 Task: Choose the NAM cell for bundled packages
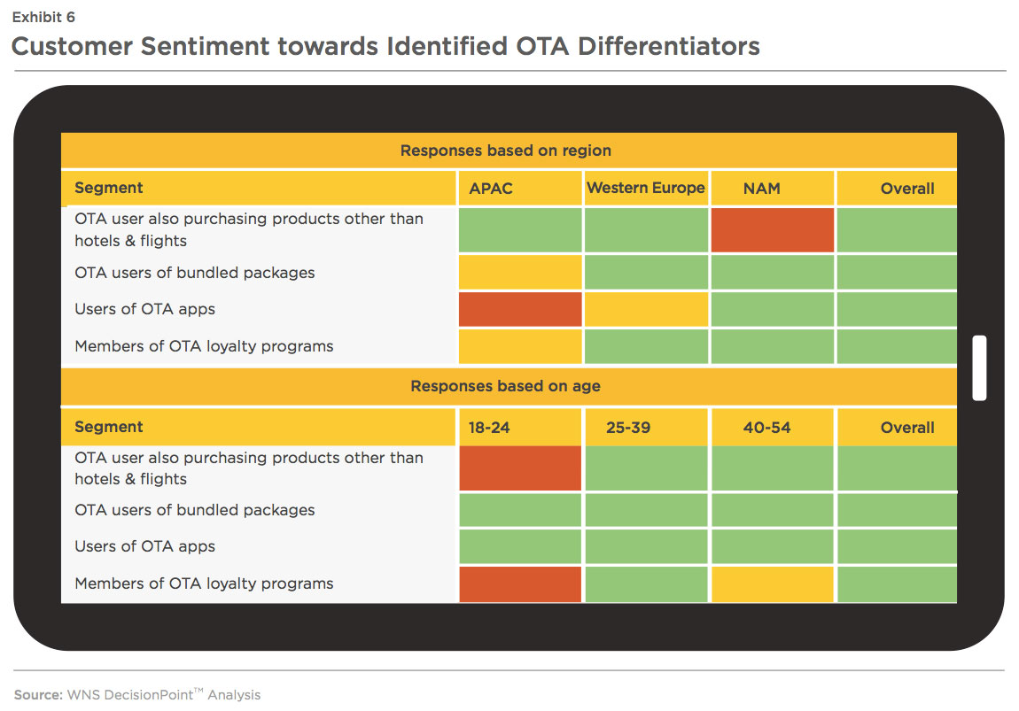click(772, 272)
